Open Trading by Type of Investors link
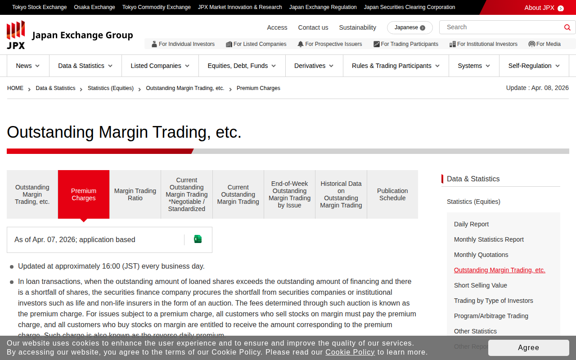 click(494, 301)
